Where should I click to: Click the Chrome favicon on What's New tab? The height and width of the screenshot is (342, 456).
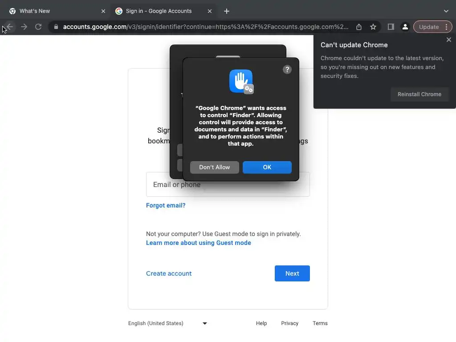pos(12,11)
